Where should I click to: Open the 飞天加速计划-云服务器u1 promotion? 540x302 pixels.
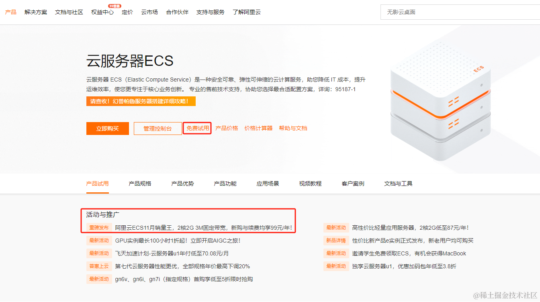172,253
